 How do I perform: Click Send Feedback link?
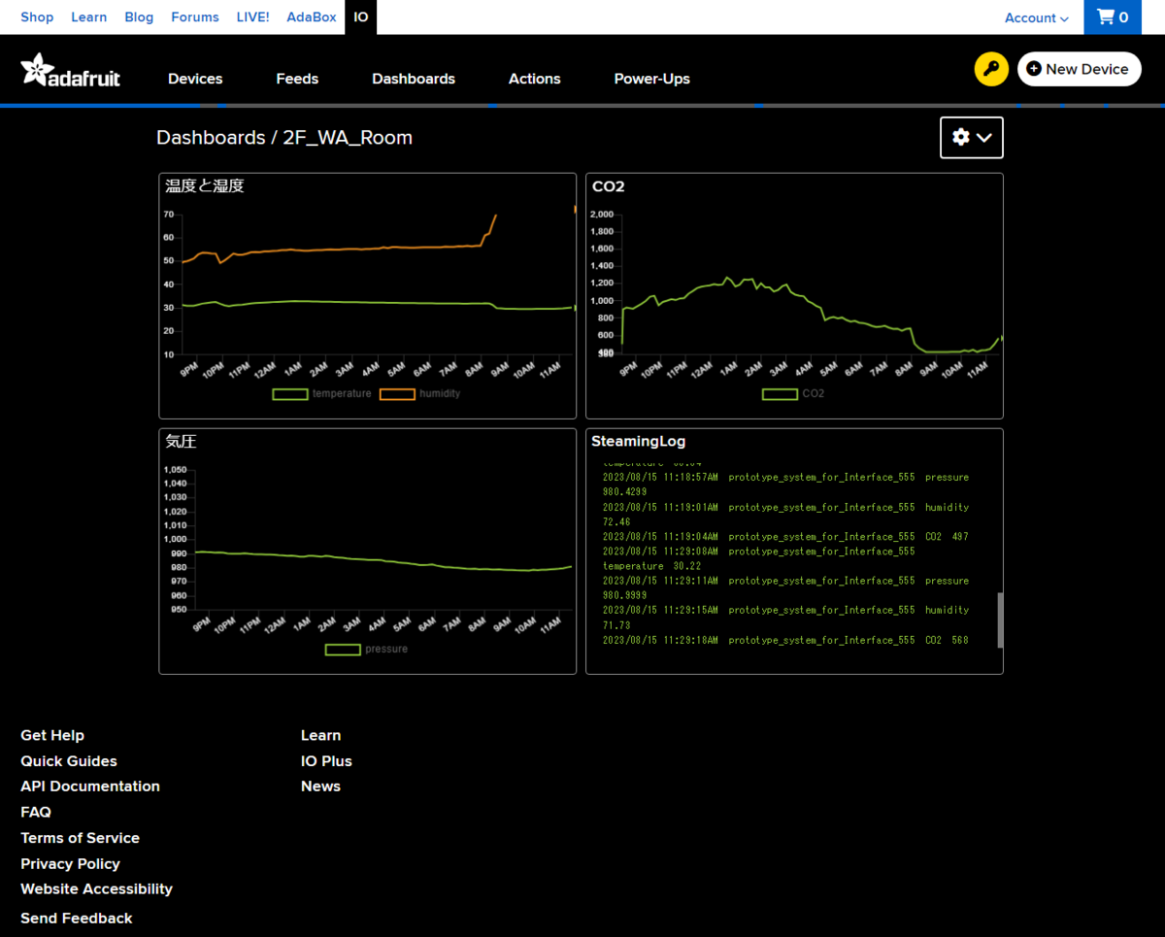[x=77, y=918]
